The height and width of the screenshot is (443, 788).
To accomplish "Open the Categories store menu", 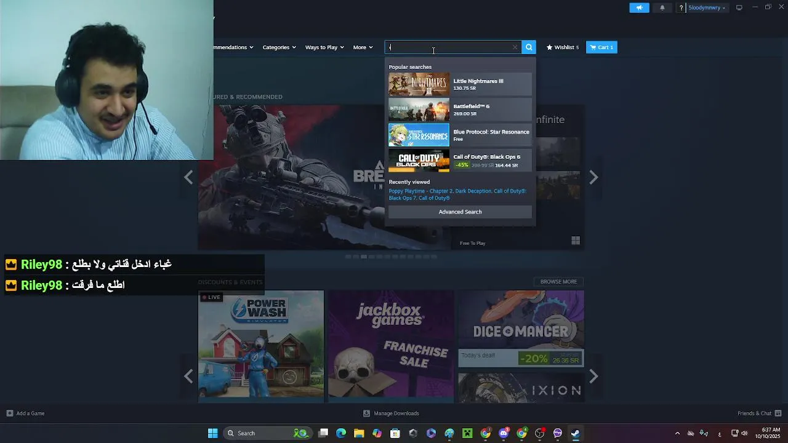I will click(x=279, y=47).
